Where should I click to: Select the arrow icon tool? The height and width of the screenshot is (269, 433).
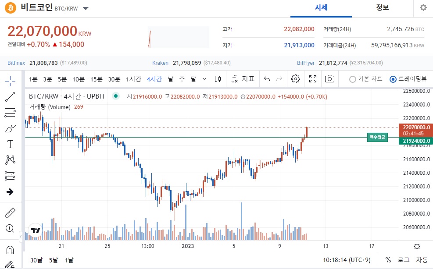(x=10, y=192)
